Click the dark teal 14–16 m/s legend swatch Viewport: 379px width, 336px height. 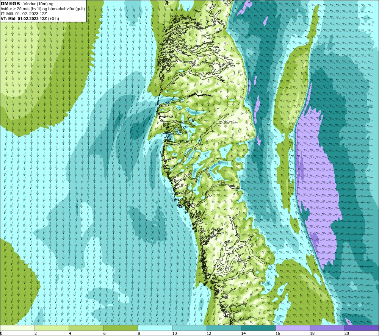[x=258, y=328]
